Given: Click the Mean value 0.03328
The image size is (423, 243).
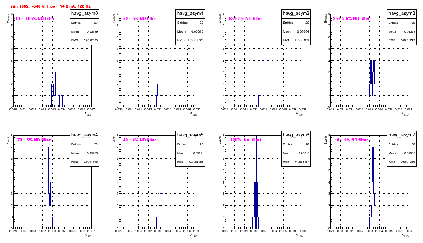Looking at the screenshot, I should point(409,31).
